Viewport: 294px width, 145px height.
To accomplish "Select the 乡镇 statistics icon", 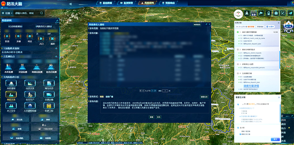I will pos(18,36).
